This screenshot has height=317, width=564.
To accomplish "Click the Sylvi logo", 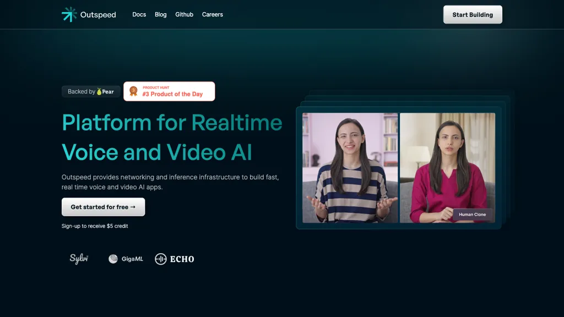I will [x=79, y=259].
